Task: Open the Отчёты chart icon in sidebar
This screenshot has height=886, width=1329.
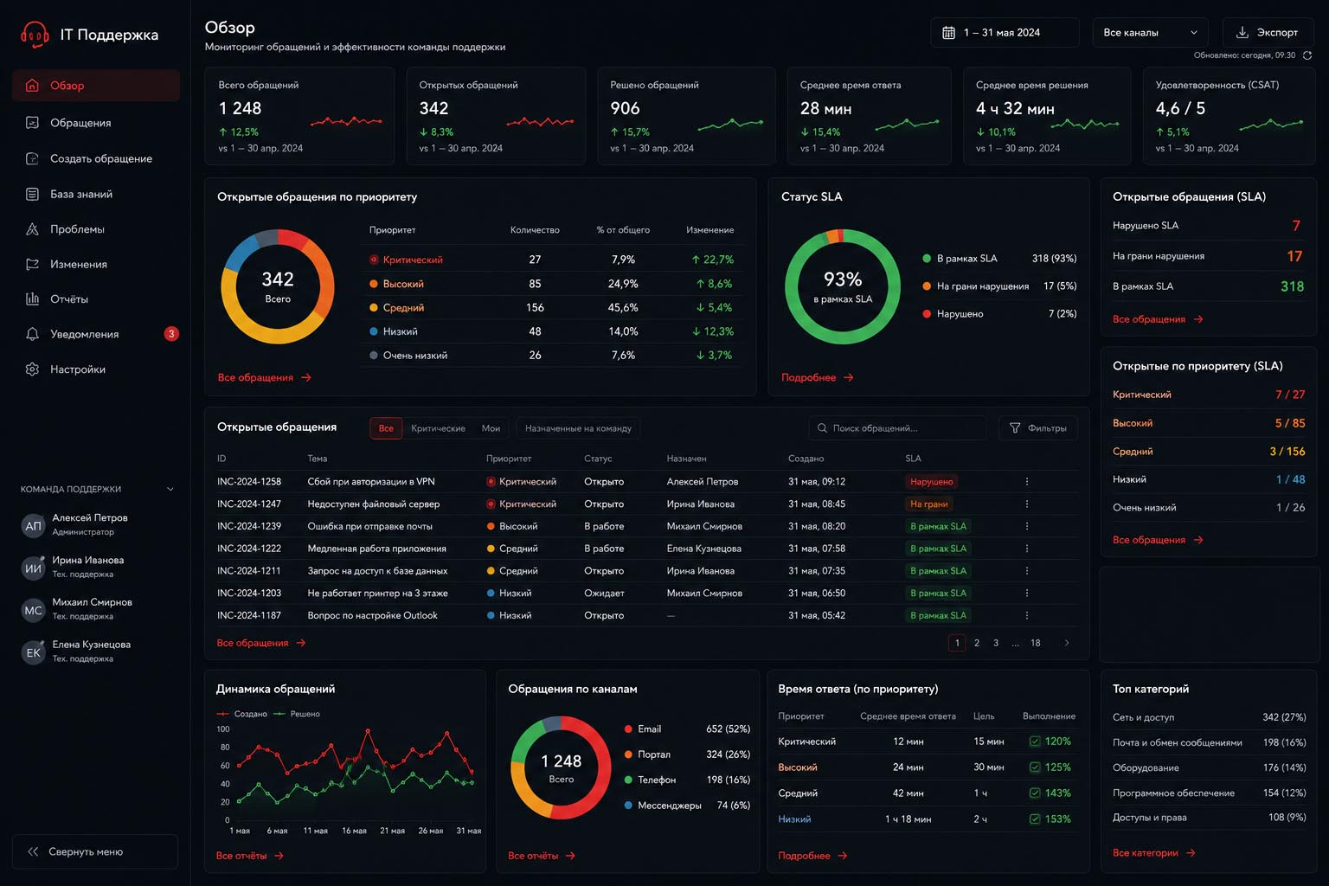Action: click(32, 299)
